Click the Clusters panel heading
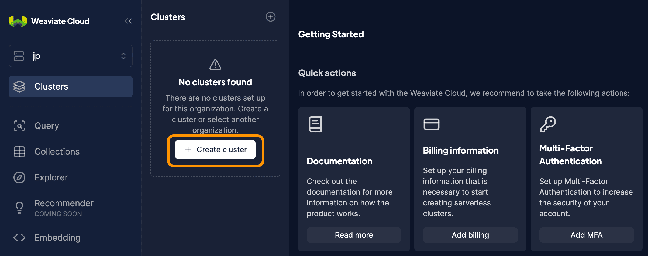Screen dimensions: 648x256 tap(168, 17)
